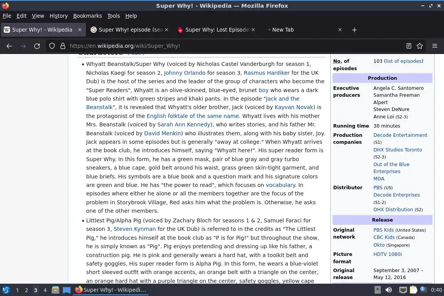Open the clipboard tray icon
The width and height of the screenshot is (444, 296).
click(x=414, y=290)
